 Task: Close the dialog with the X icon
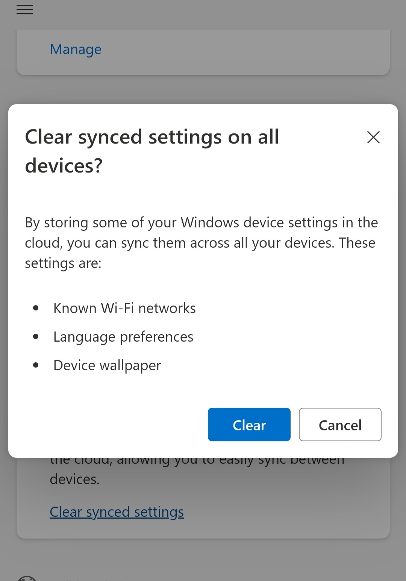tap(373, 137)
